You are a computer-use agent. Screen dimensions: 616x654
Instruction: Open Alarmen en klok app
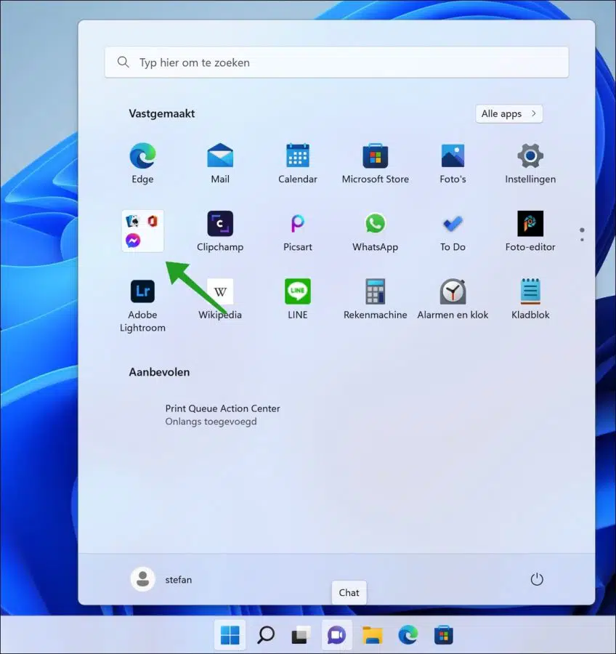[x=453, y=299]
